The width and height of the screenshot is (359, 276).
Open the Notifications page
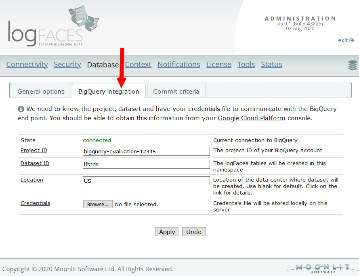click(x=179, y=65)
